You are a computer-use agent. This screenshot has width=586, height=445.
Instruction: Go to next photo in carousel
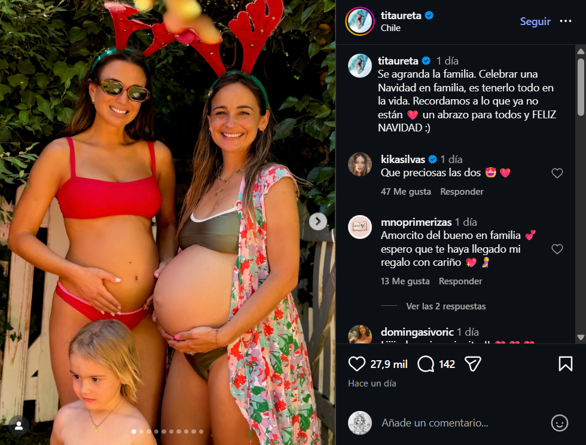click(318, 222)
